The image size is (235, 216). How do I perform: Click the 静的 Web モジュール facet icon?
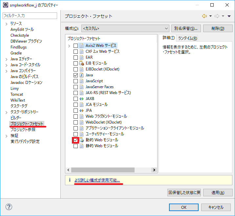[x=81, y=146]
